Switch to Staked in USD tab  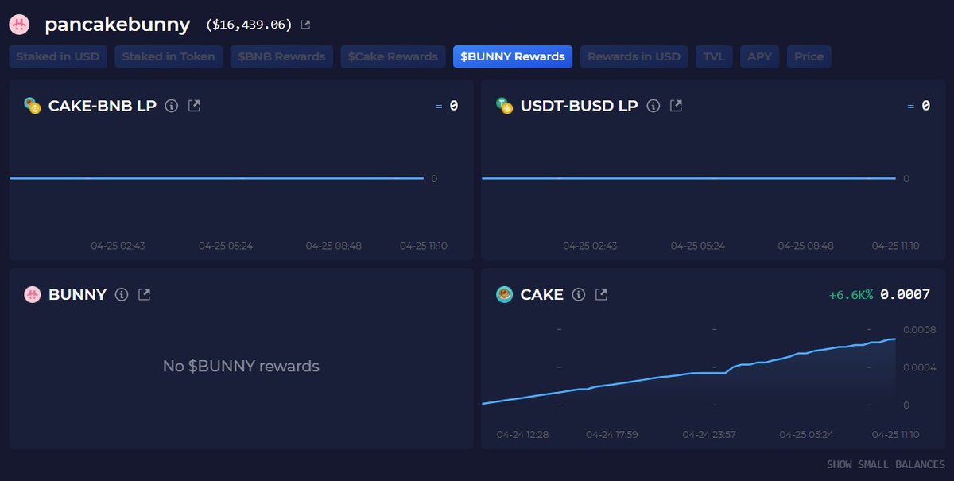pos(57,56)
